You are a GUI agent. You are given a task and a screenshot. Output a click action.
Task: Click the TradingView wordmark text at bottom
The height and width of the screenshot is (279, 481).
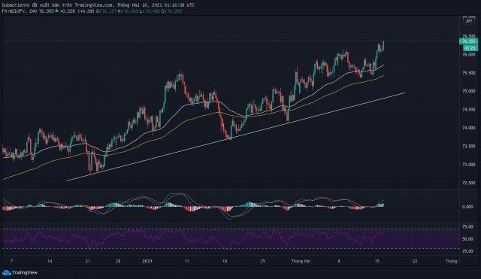[x=25, y=272]
